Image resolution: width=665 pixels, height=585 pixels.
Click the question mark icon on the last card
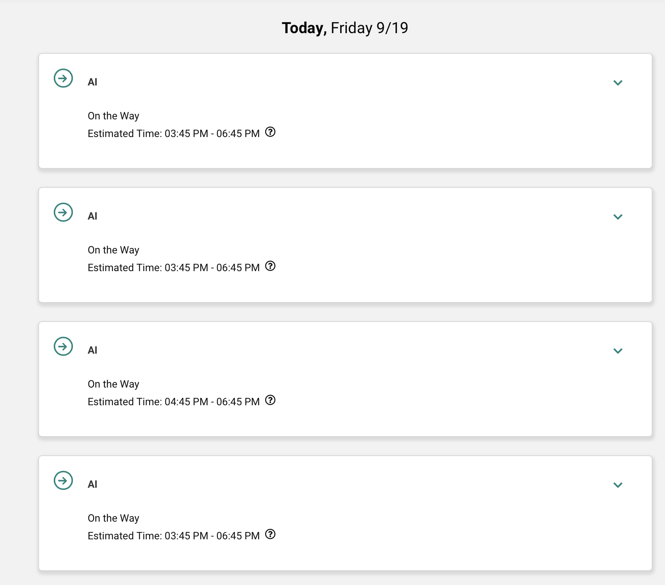point(271,535)
